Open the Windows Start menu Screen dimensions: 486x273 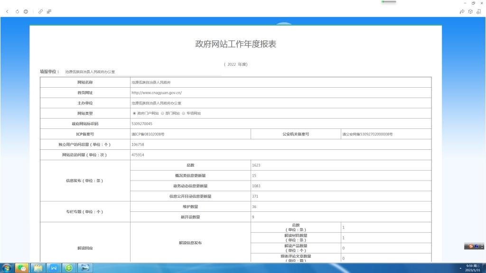[7, 268]
